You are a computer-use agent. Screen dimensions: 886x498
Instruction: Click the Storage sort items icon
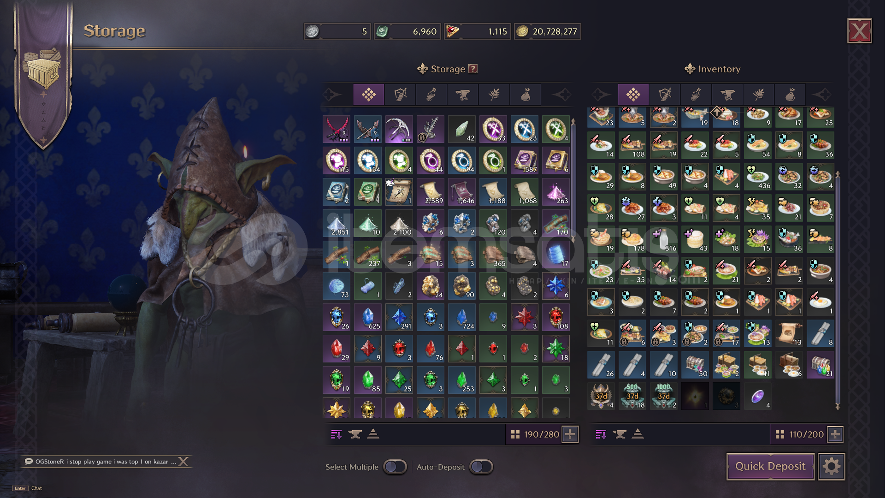[x=337, y=434]
